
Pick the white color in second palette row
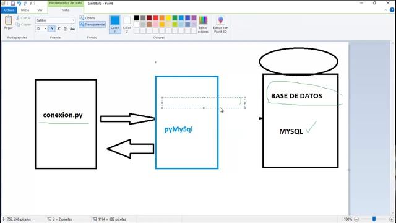[136, 24]
